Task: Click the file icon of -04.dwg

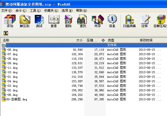Action: coord(4,81)
